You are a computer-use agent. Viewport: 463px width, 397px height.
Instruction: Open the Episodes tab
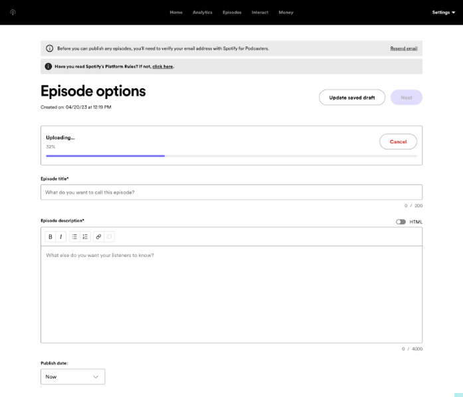click(x=232, y=12)
